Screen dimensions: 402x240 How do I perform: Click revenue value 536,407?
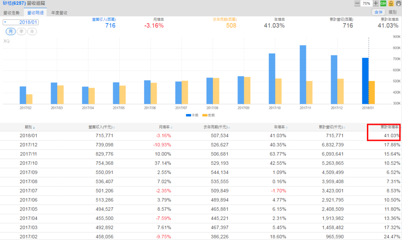[x=104, y=182]
